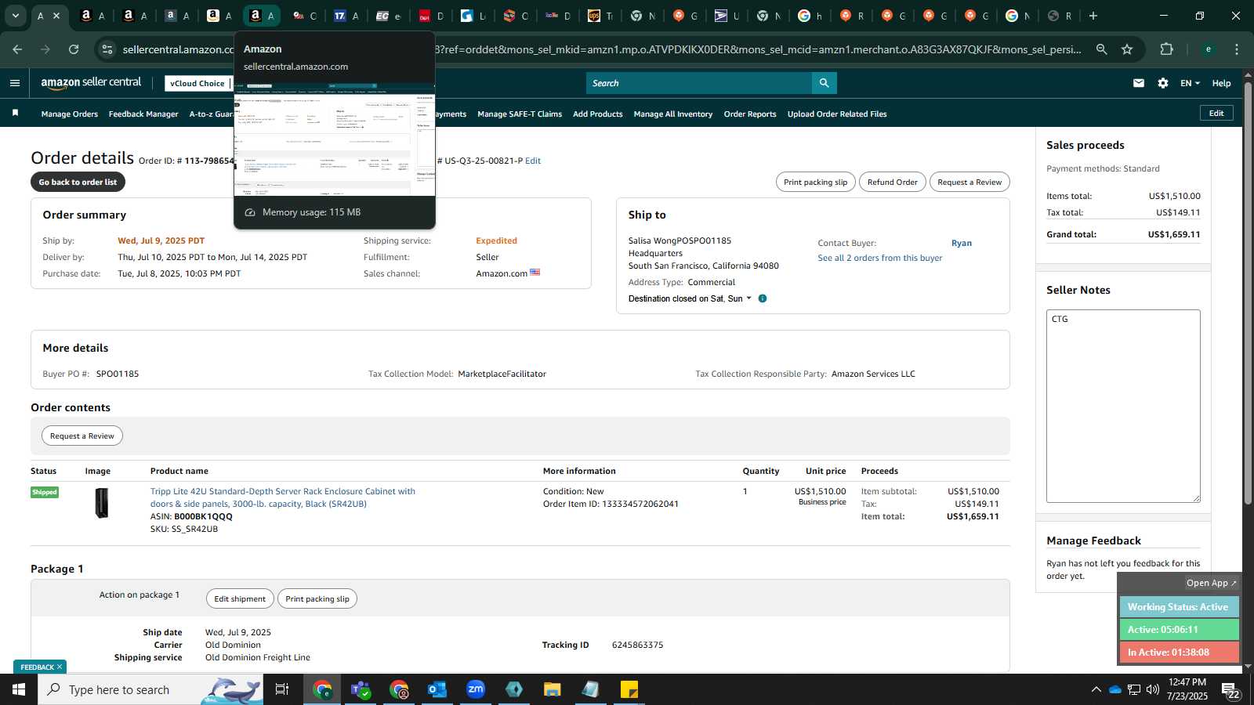Switch to the UPS browser tab
Screen dimensions: 1254x705
600,16
